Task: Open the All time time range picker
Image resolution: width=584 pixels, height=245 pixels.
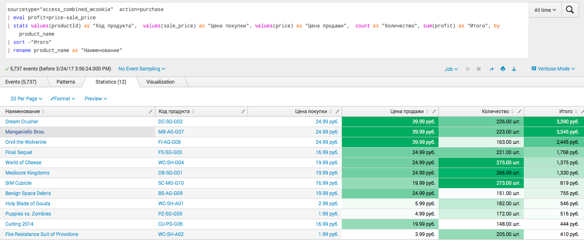Action: coord(545,10)
